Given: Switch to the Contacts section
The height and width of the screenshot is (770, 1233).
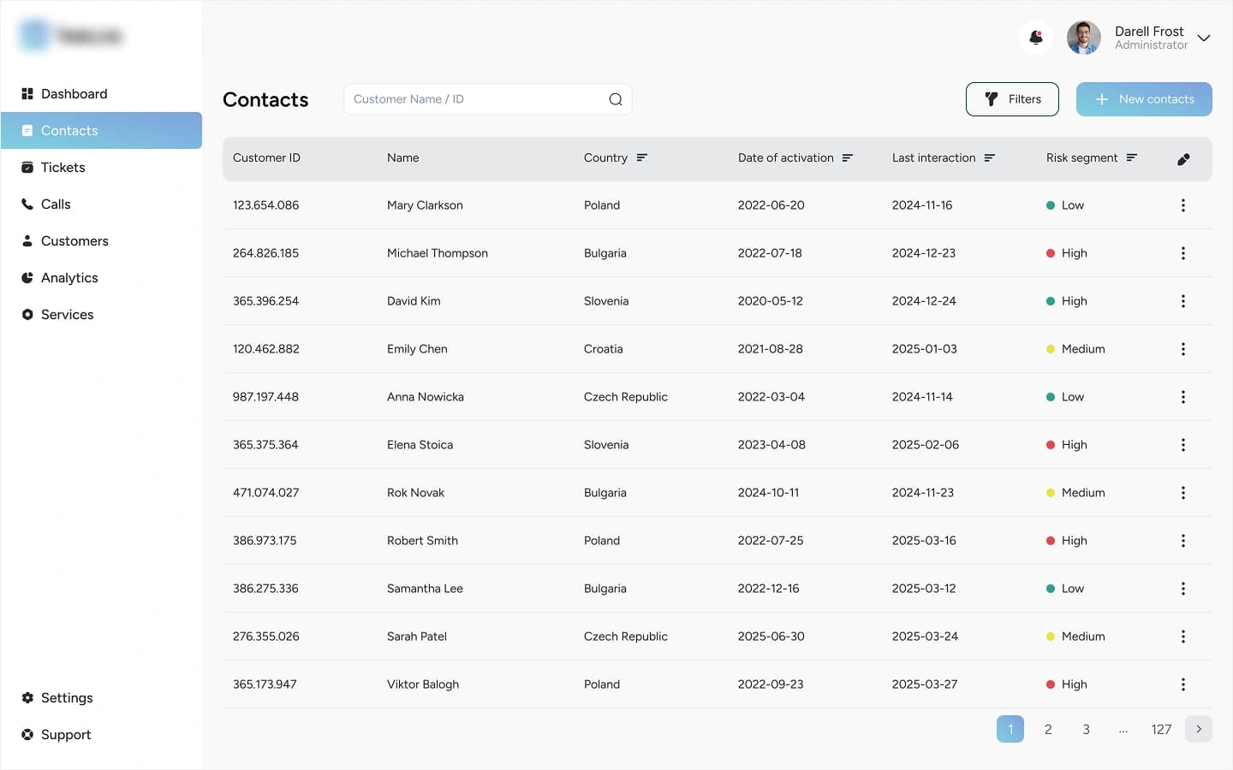Looking at the screenshot, I should pos(68,130).
